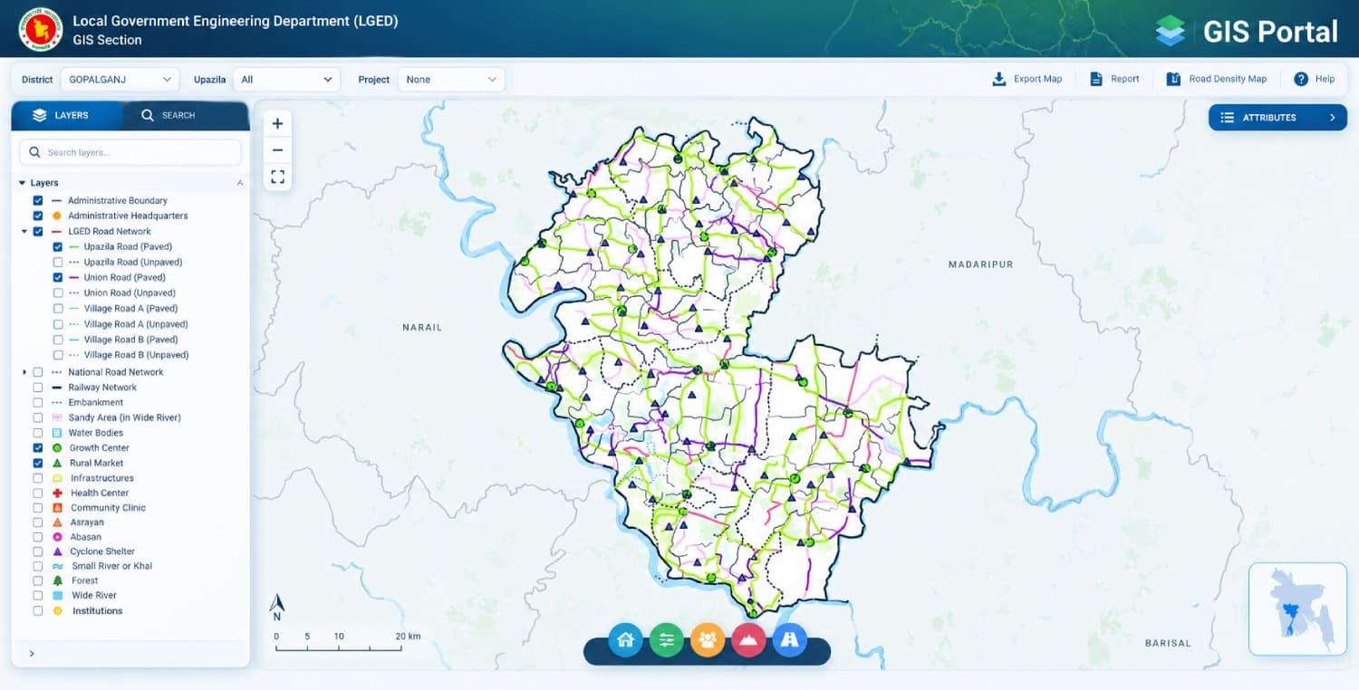This screenshot has height=690, width=1359.
Task: Expand the National Road Network group
Action: click(x=24, y=371)
